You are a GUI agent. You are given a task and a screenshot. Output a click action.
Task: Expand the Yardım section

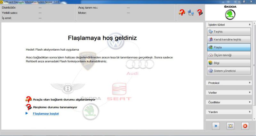tap(229, 112)
